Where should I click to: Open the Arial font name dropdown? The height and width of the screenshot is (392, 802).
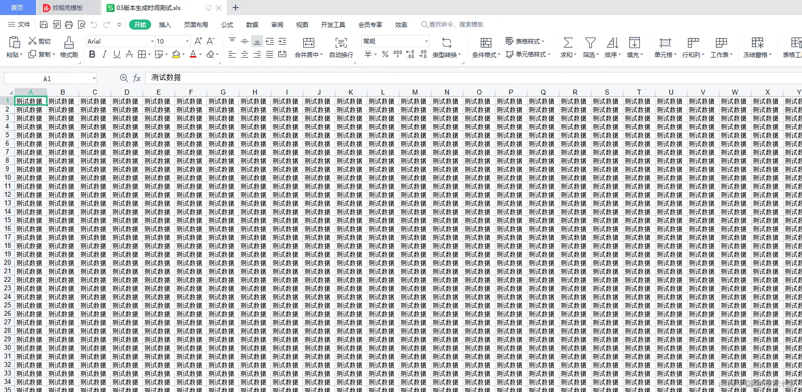[x=152, y=41]
